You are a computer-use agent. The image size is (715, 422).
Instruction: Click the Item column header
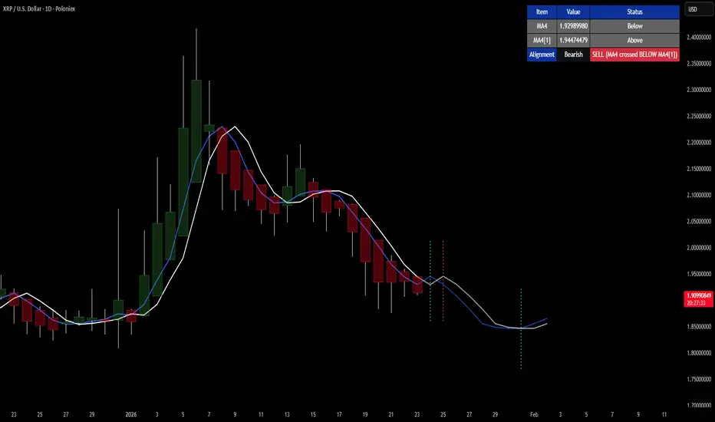coord(542,12)
